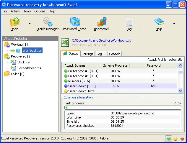This screenshot has height=143, width=187.
Task: Switch to the Settings tab
Action: [87, 54]
